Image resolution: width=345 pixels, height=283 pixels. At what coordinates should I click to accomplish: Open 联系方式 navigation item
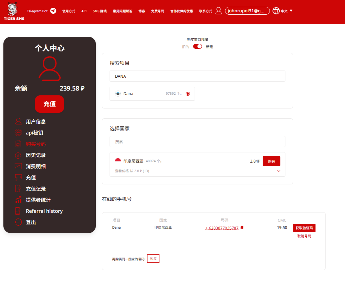point(206,11)
